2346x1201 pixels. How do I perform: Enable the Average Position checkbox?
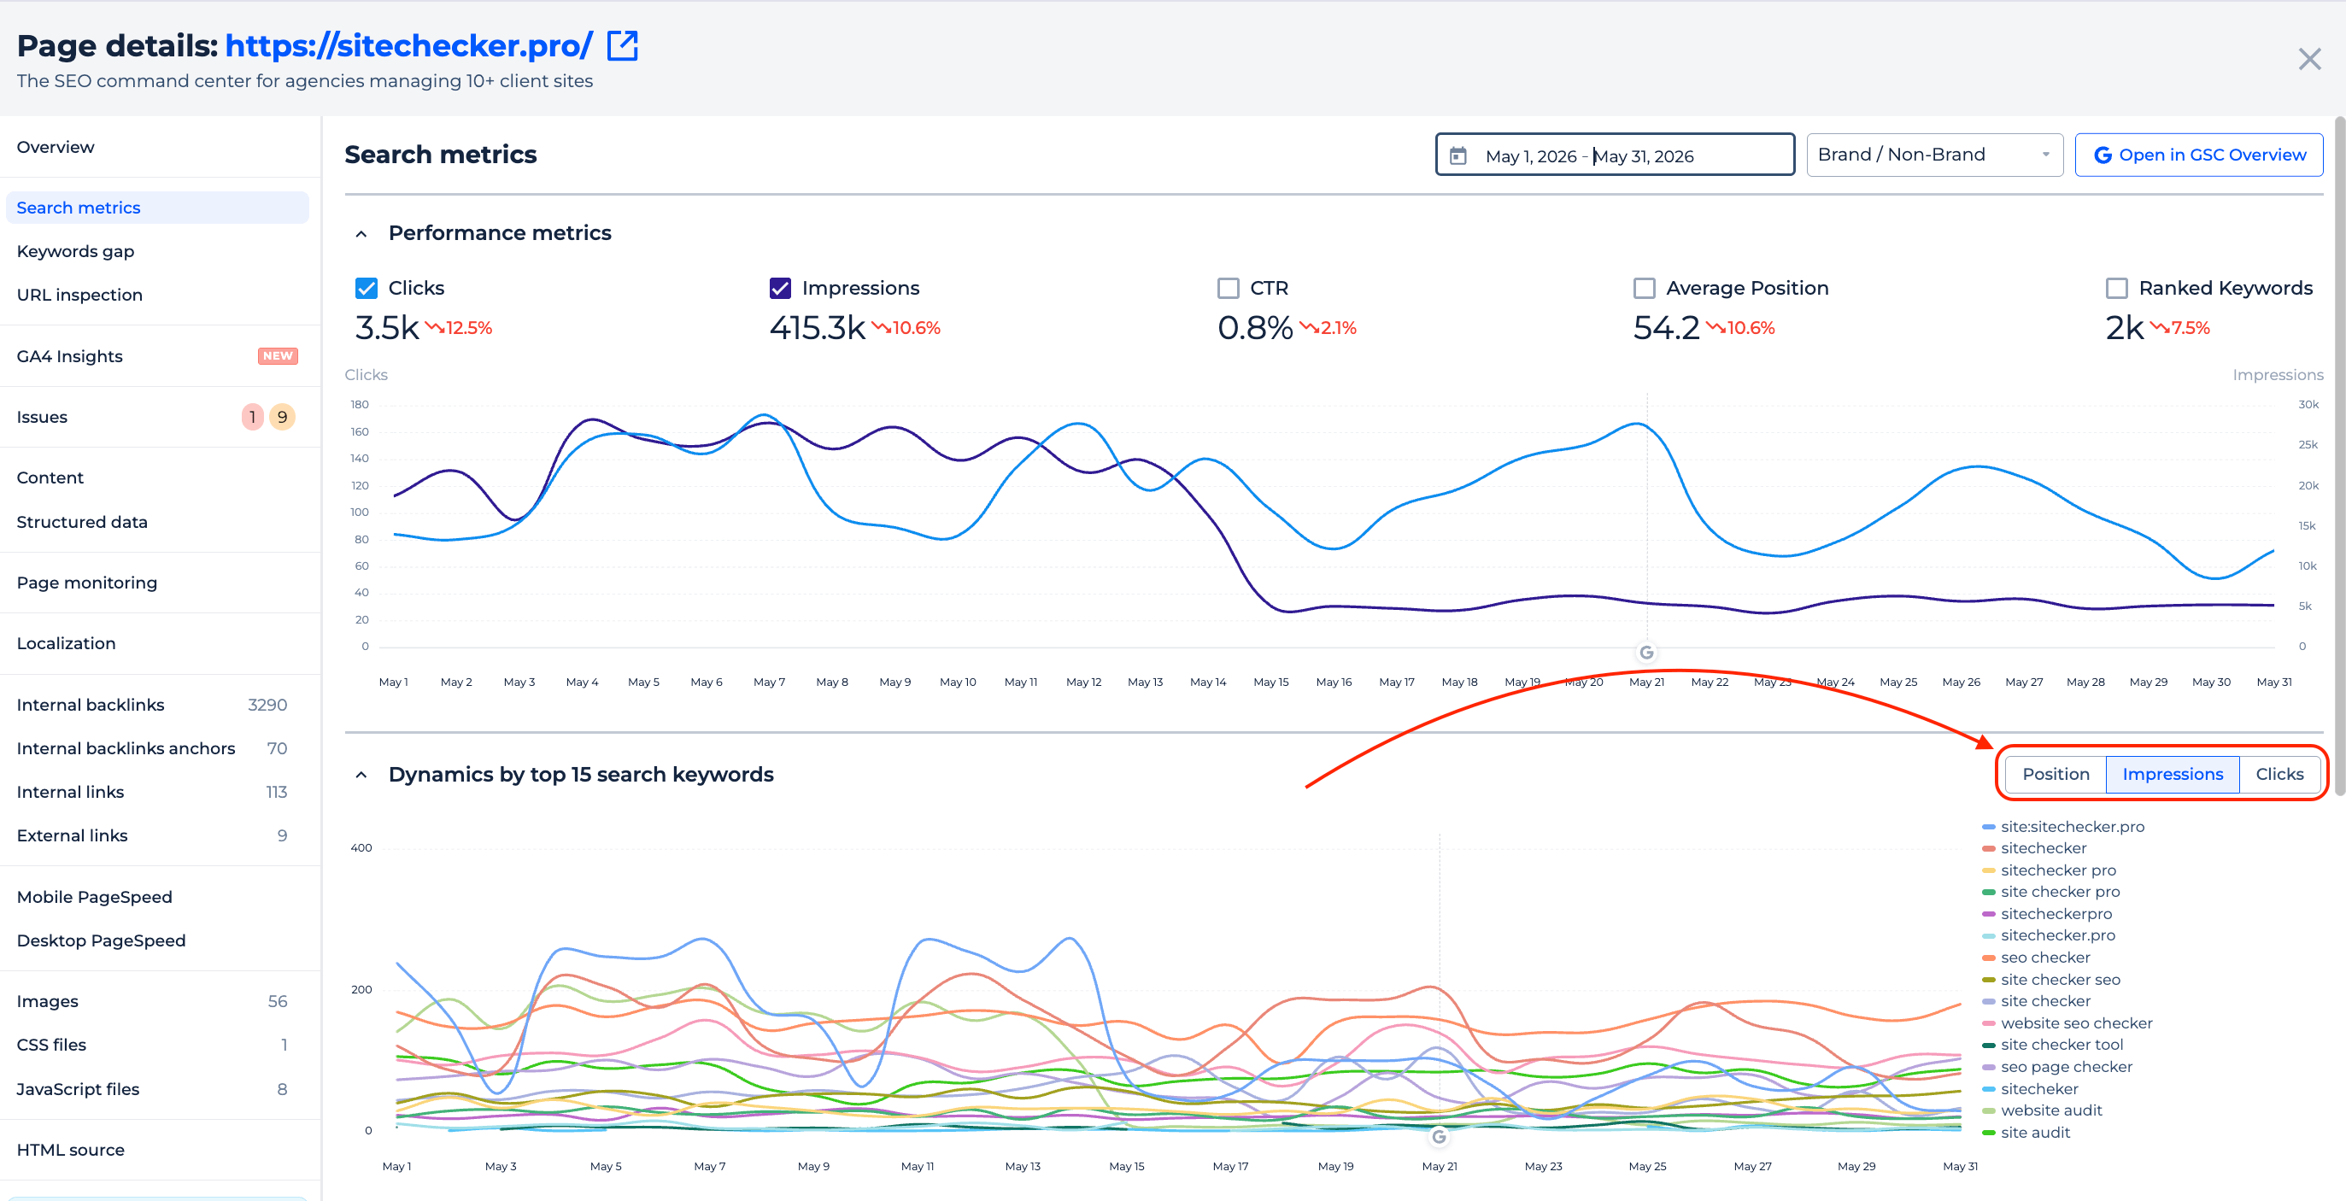click(1644, 289)
